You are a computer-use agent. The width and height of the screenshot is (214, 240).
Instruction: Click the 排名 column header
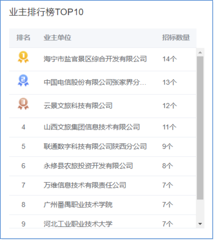pyautogui.click(x=23, y=38)
